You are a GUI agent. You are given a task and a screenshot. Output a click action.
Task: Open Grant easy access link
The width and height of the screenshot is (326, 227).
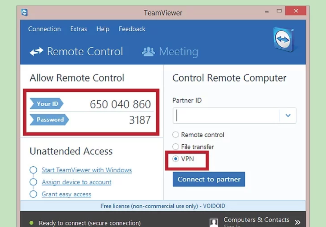pos(66,194)
